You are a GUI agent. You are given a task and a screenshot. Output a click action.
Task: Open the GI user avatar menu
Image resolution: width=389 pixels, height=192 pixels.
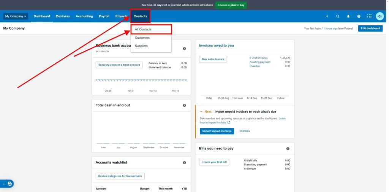(380, 16)
